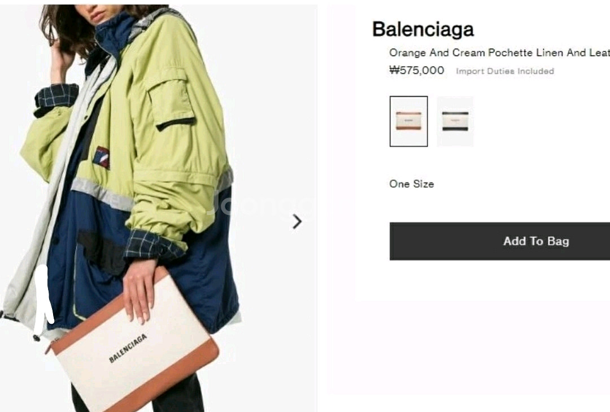Click the grey reflective stripe on the jacket

(103, 194)
